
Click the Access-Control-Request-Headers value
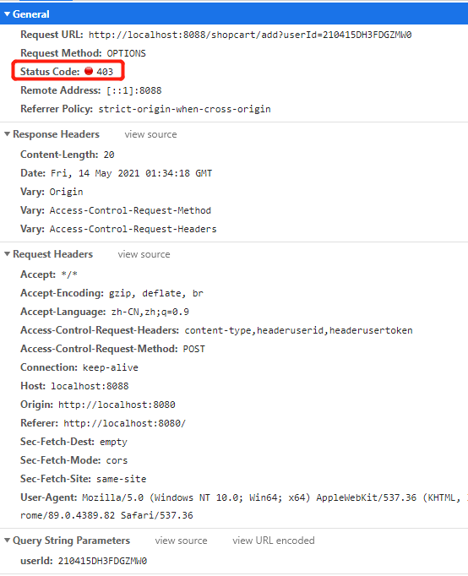point(299,330)
